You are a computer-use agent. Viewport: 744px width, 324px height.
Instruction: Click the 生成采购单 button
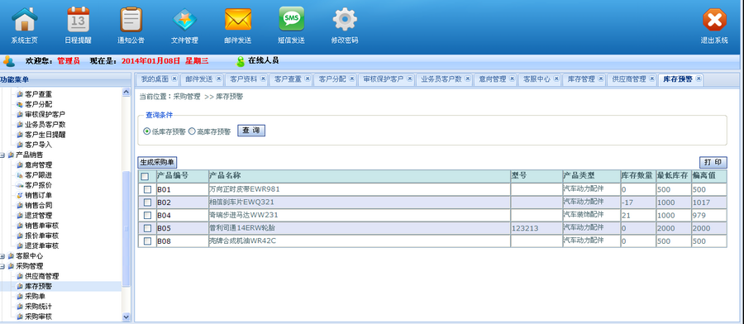pos(157,163)
